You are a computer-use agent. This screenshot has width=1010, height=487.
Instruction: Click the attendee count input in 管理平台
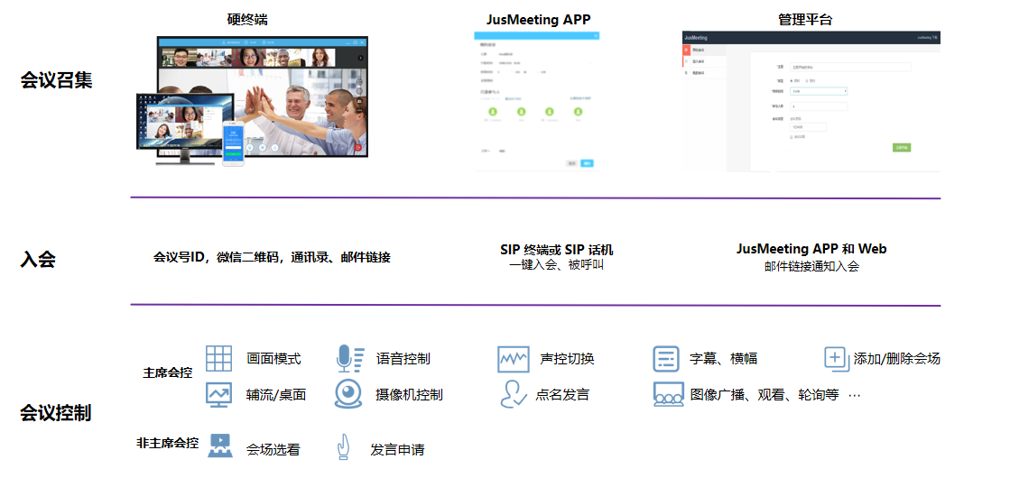pyautogui.click(x=819, y=106)
